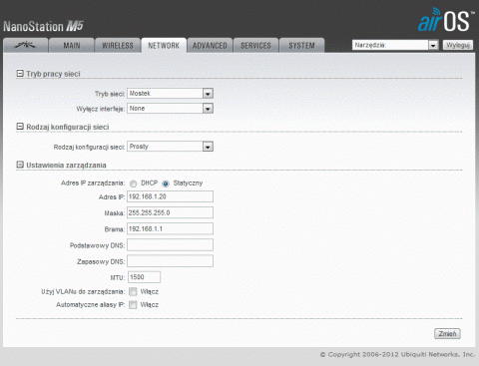The width and height of the screenshot is (479, 366).
Task: Click the airOS logo
Action: pos(446,20)
